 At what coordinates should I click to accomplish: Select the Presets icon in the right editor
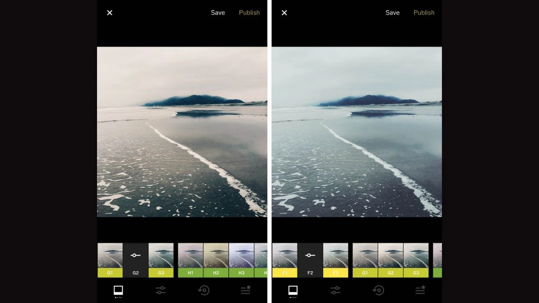pos(292,290)
